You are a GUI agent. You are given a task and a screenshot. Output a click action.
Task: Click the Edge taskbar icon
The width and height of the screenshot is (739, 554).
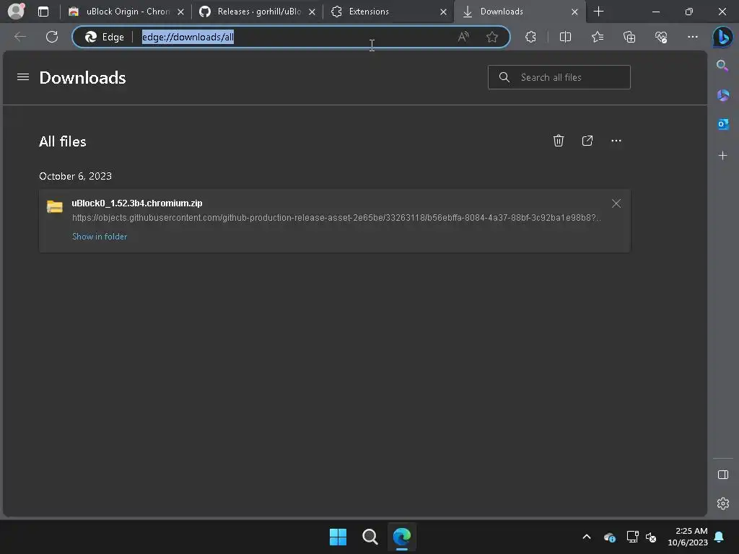tap(402, 537)
